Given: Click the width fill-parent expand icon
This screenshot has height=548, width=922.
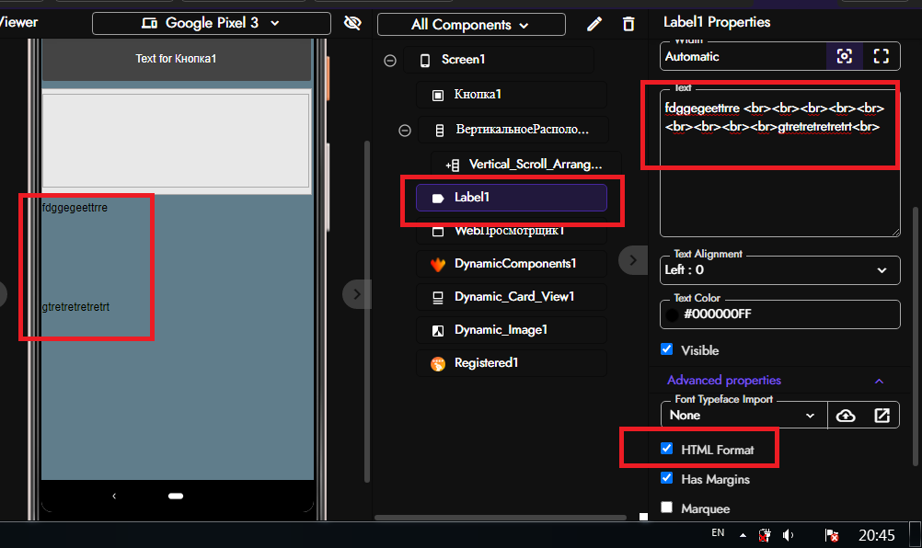Looking at the screenshot, I should pos(881,56).
